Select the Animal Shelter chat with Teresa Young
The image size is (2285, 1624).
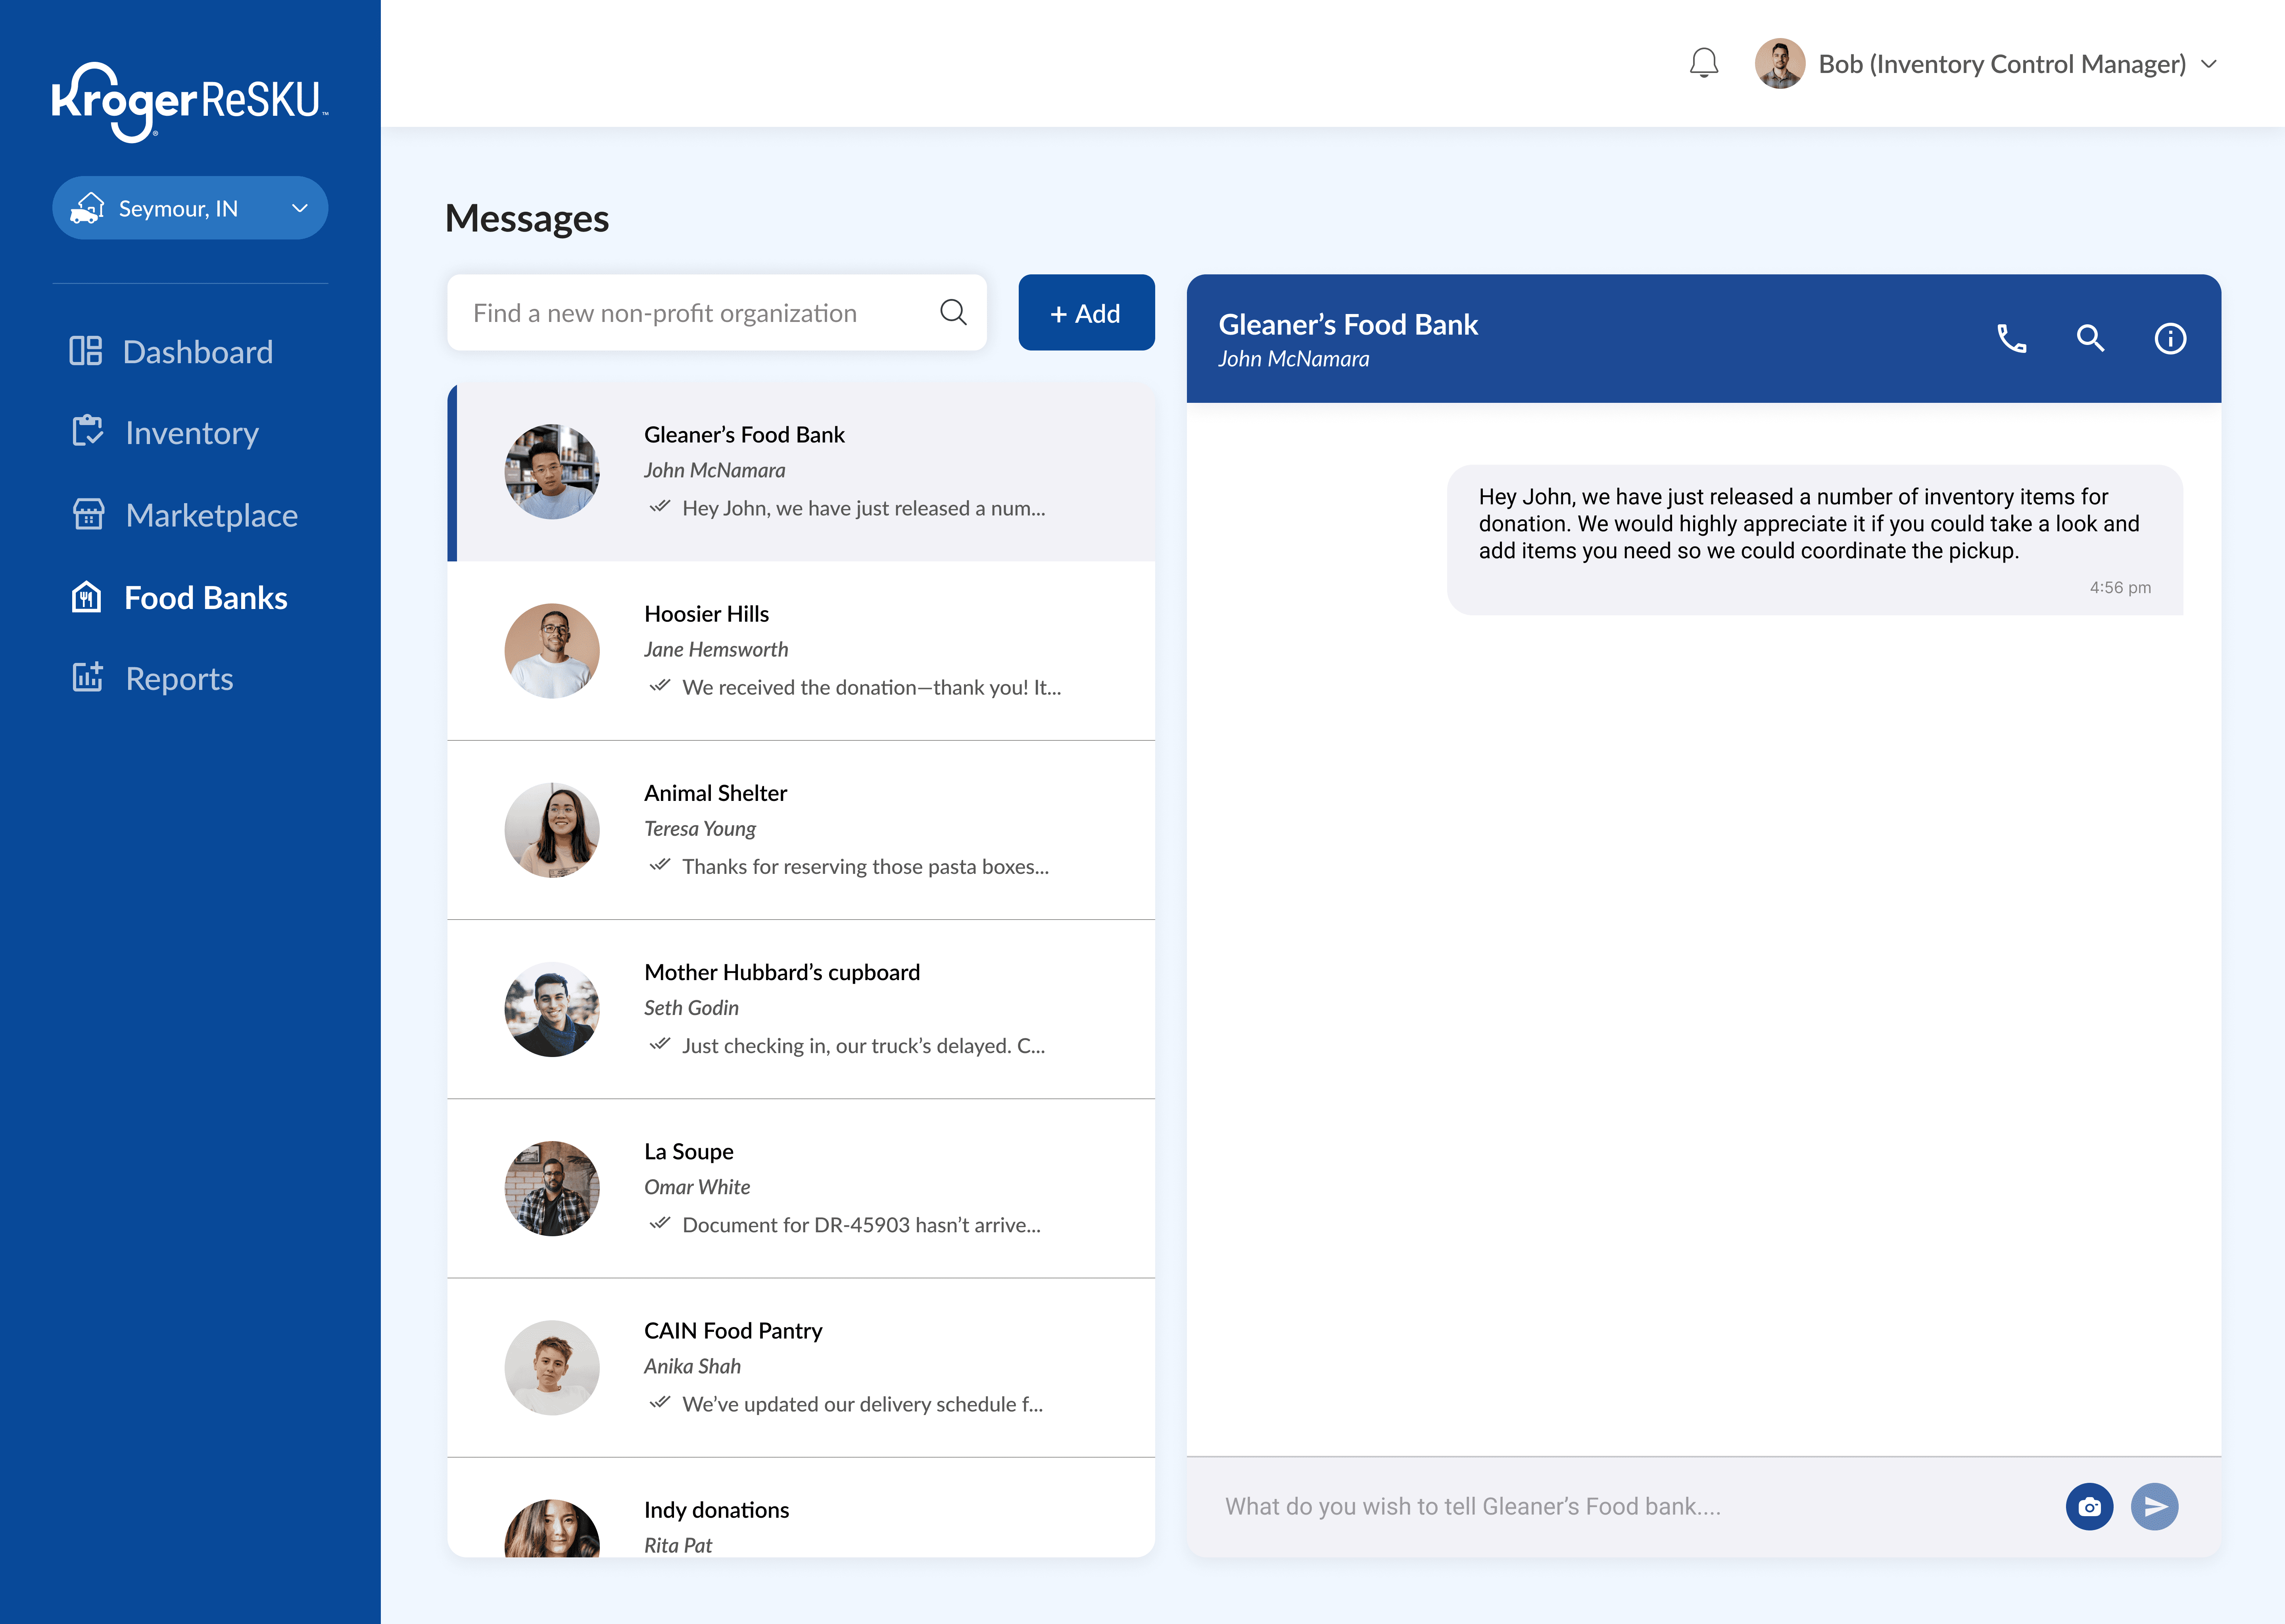pyautogui.click(x=801, y=829)
